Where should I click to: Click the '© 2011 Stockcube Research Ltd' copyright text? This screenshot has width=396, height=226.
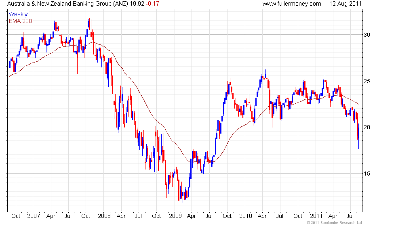tap(335, 223)
